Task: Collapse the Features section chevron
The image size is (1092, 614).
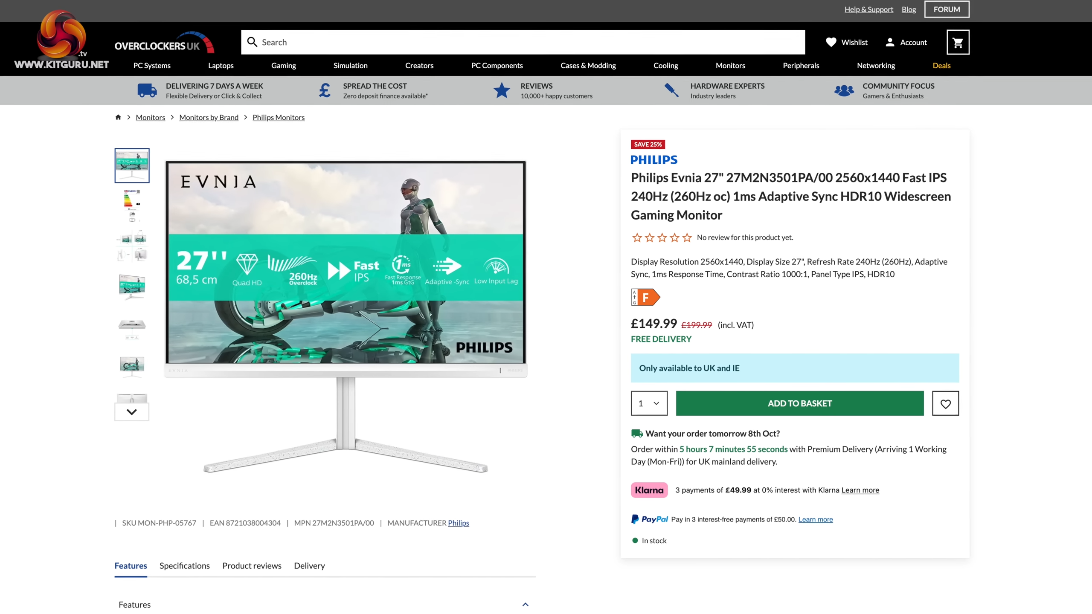Action: click(525, 605)
